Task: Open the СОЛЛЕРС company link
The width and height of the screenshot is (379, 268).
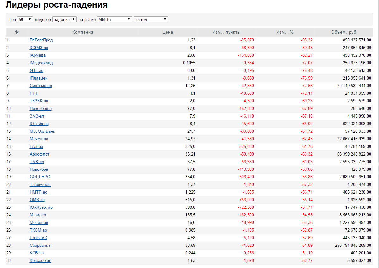Action: click(x=40, y=177)
